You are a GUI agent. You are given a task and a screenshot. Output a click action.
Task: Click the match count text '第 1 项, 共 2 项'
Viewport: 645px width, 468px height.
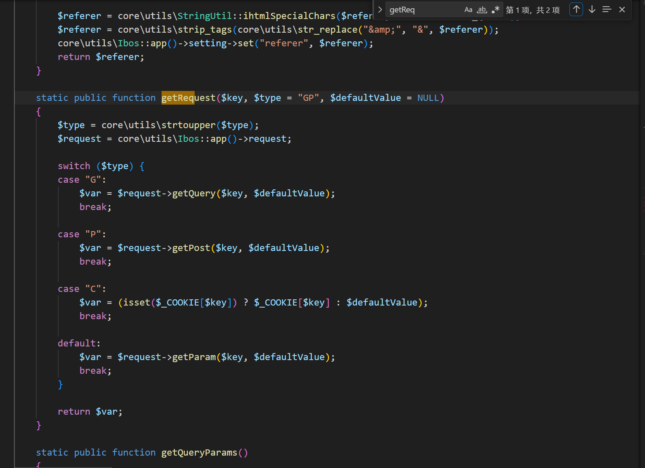tap(533, 10)
